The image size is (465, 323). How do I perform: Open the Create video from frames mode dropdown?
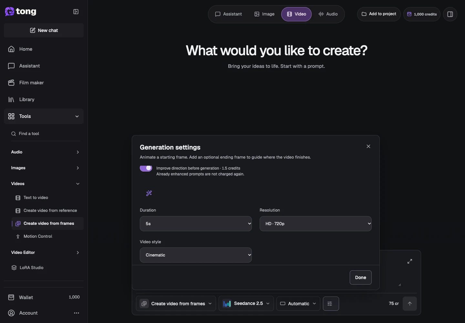pos(176,304)
